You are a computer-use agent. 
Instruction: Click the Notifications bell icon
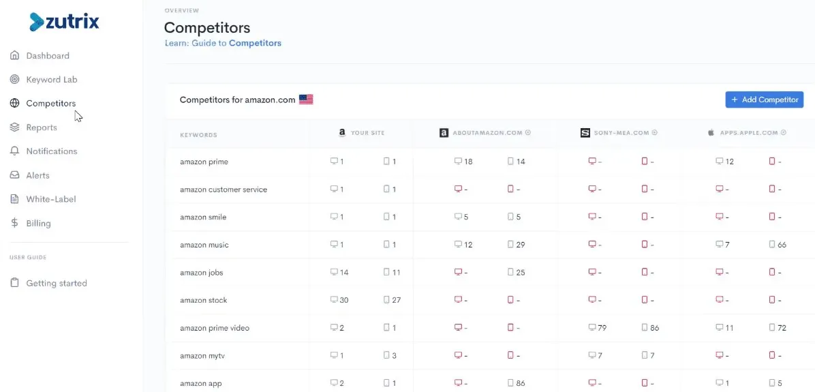tap(14, 151)
